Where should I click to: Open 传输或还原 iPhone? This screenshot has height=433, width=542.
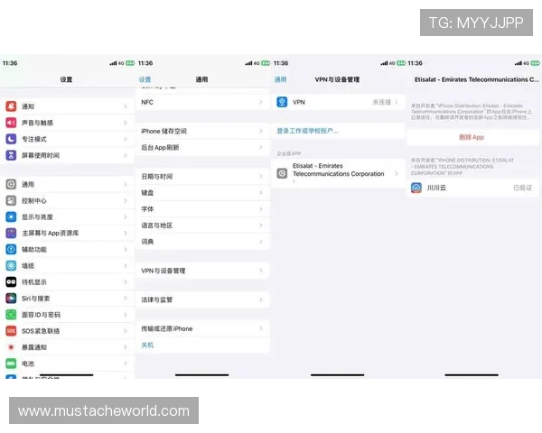click(202, 328)
